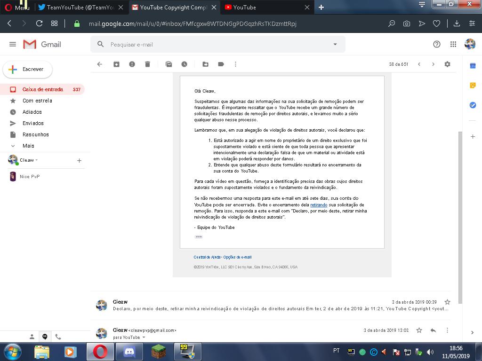The width and height of the screenshot is (482, 361).
Task: Take a snapshot with camera icon
Action: [x=406, y=24]
